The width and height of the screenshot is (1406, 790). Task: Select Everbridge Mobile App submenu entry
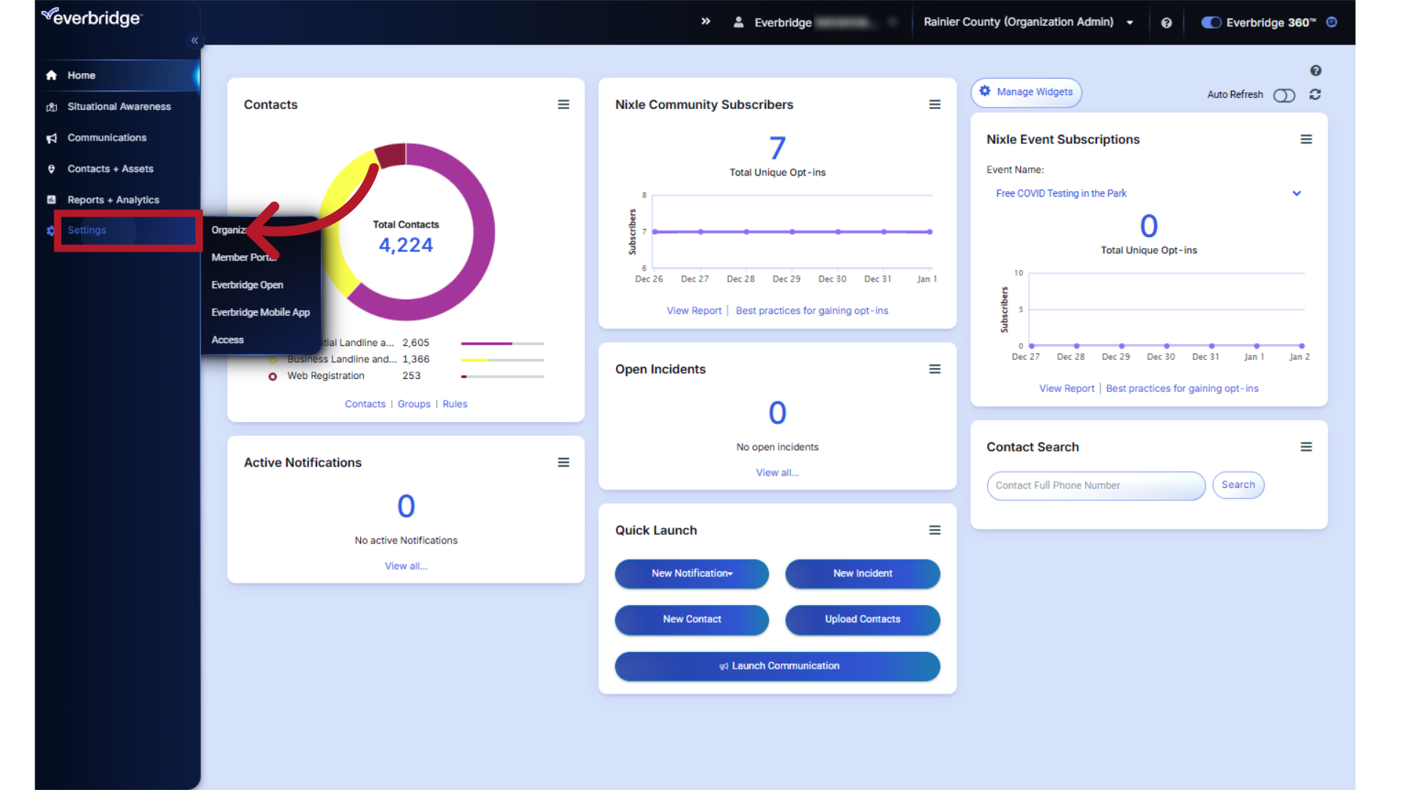click(261, 312)
